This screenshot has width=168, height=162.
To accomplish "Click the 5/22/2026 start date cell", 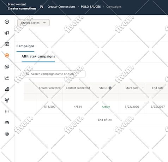I will [x=132, y=107].
